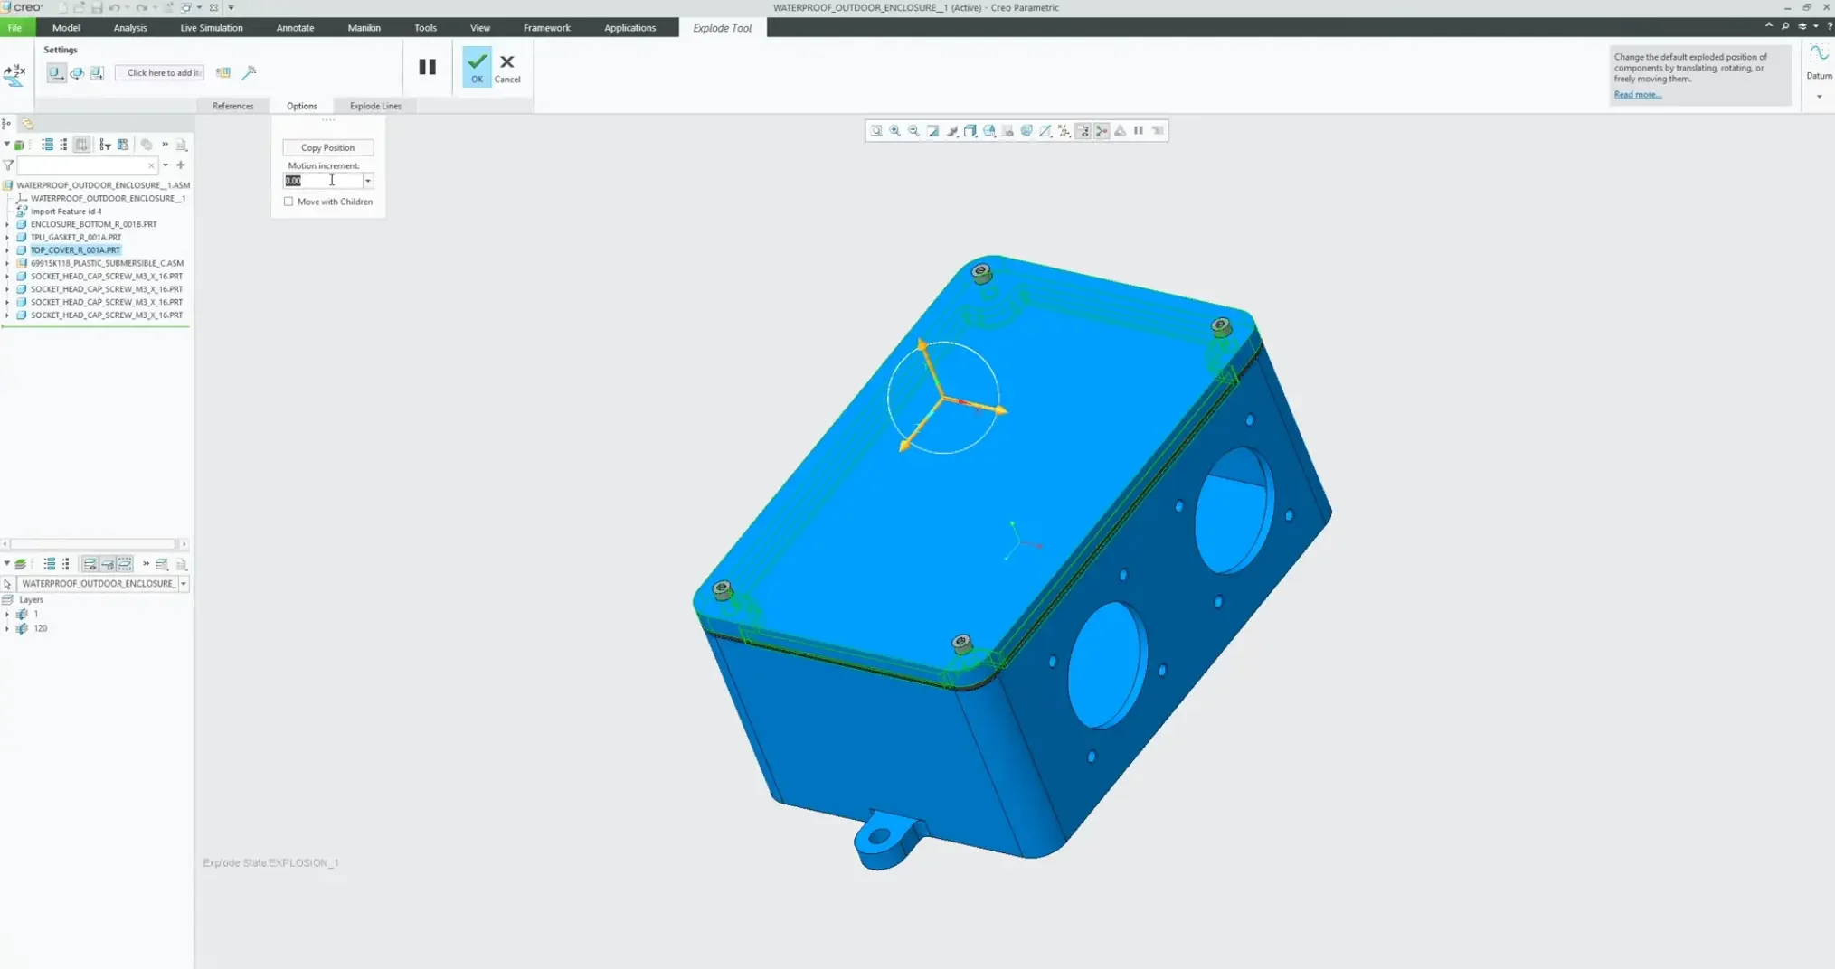Expand the ENCLOSURE_BOTTOM_R_001B.PRT tree node

pos(7,224)
